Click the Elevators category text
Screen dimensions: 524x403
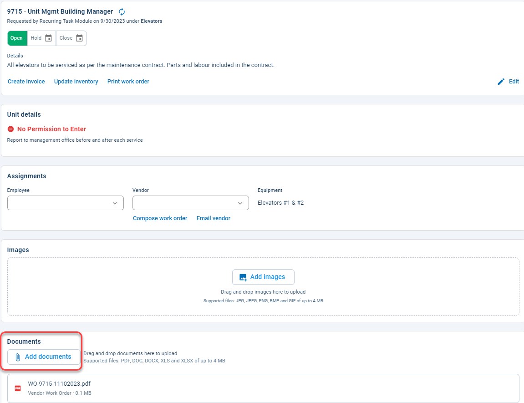click(x=152, y=21)
